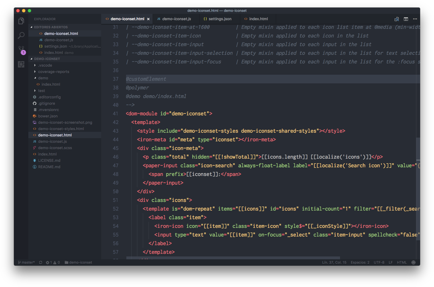Switch to the demo-iconset.js tab
The height and width of the screenshot is (287, 434).
point(176,19)
